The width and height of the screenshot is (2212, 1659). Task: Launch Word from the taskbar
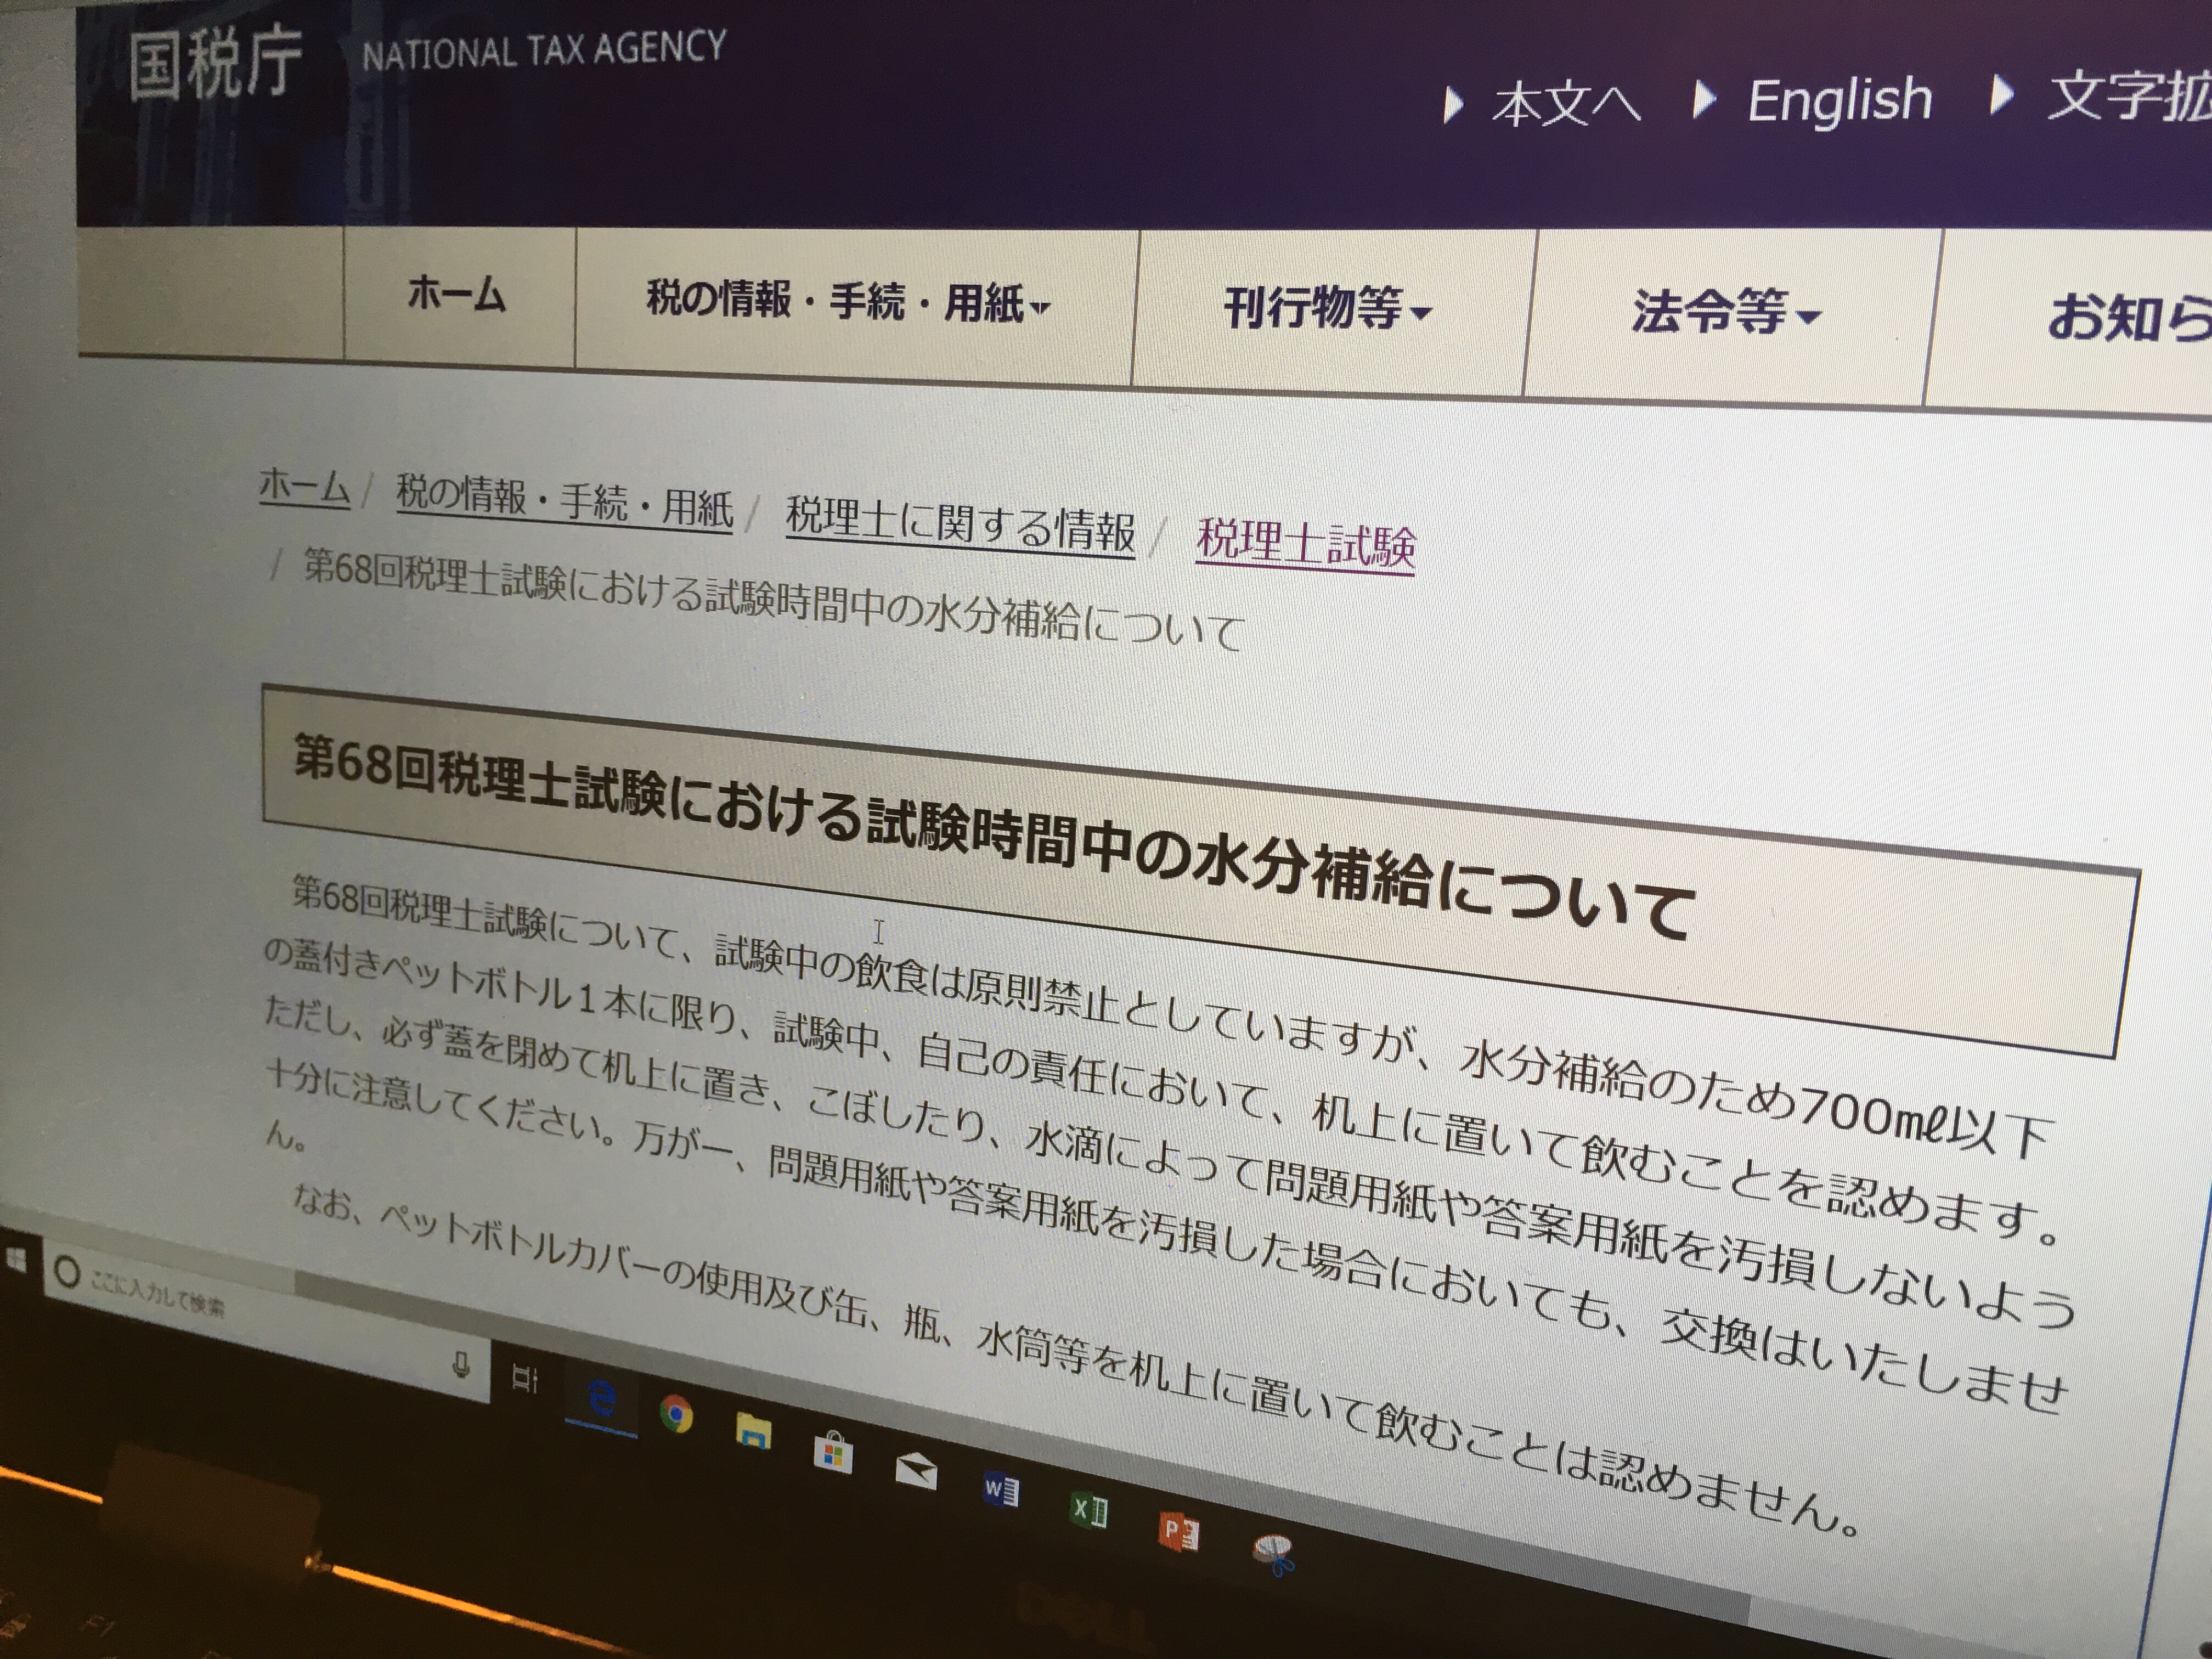click(x=1001, y=1491)
